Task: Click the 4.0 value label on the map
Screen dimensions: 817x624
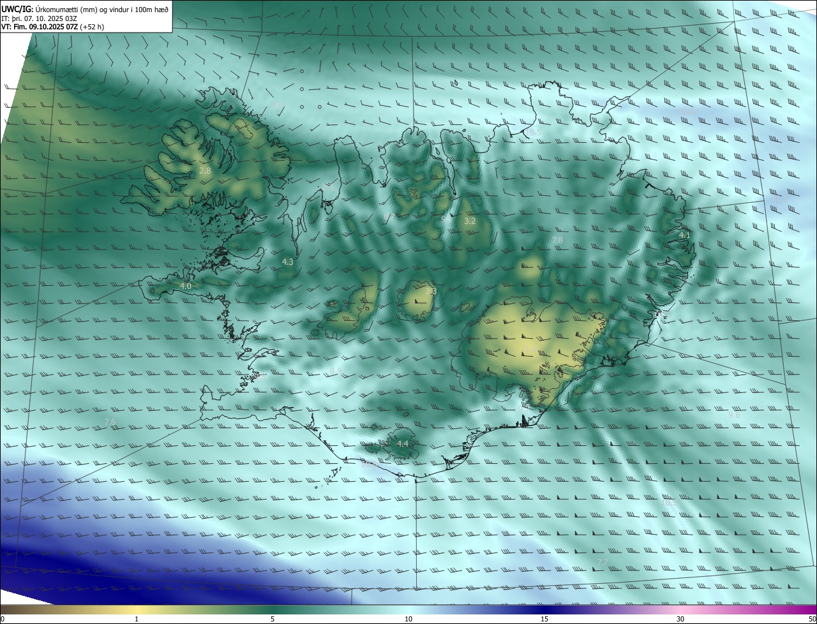Action: pos(186,286)
